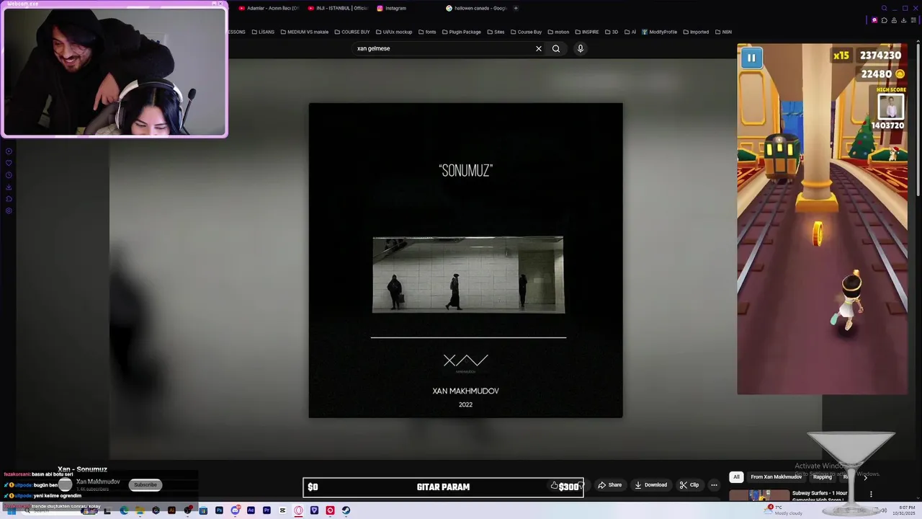The width and height of the screenshot is (922, 519).
Task: Open the NSN bookmark folder
Action: click(x=722, y=32)
